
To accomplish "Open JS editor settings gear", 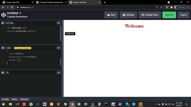I will [3, 73].
